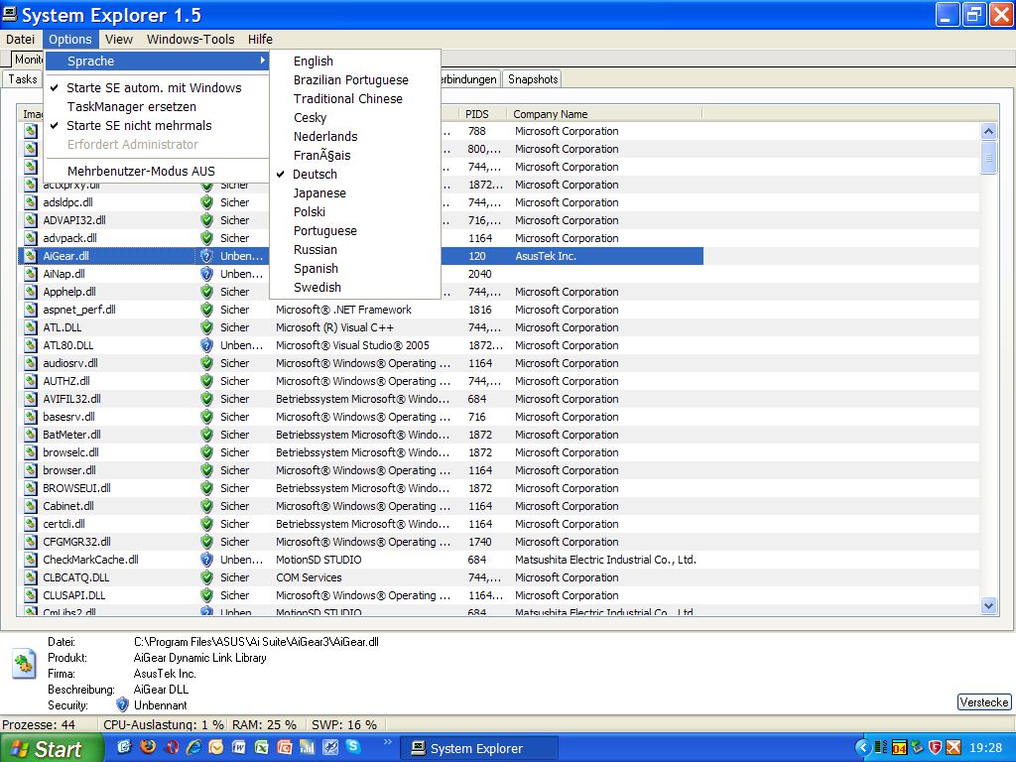Expand the quick launch overflow chevron
This screenshot has height=762, width=1016.
pos(387,741)
